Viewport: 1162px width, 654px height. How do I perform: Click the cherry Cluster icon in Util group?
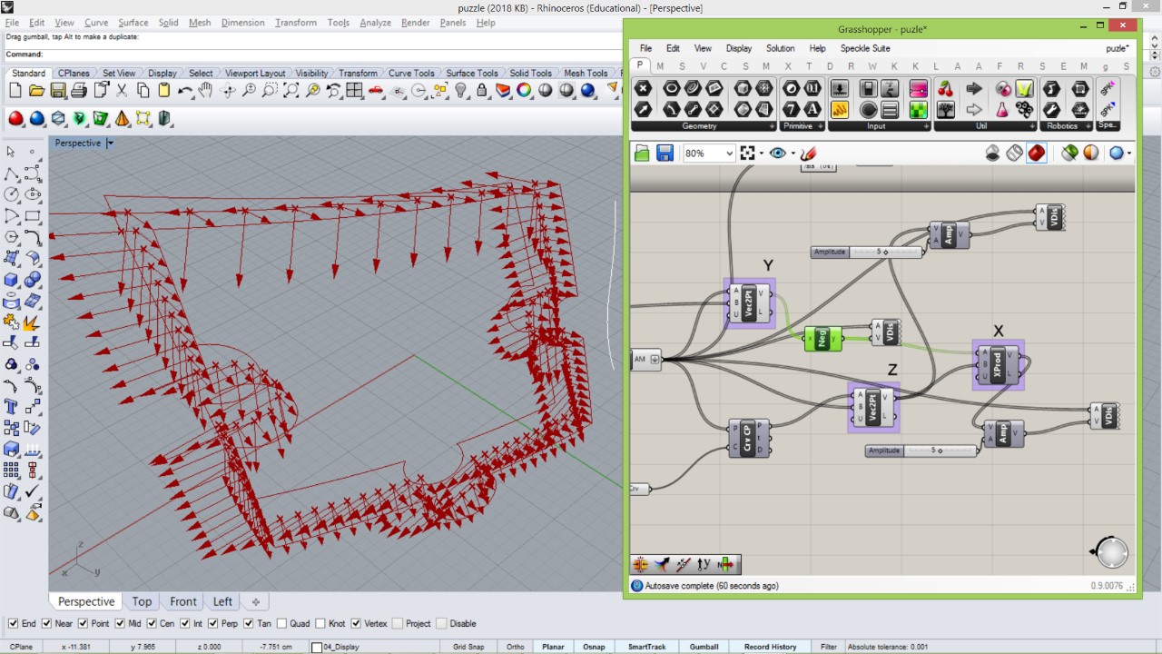click(x=946, y=88)
